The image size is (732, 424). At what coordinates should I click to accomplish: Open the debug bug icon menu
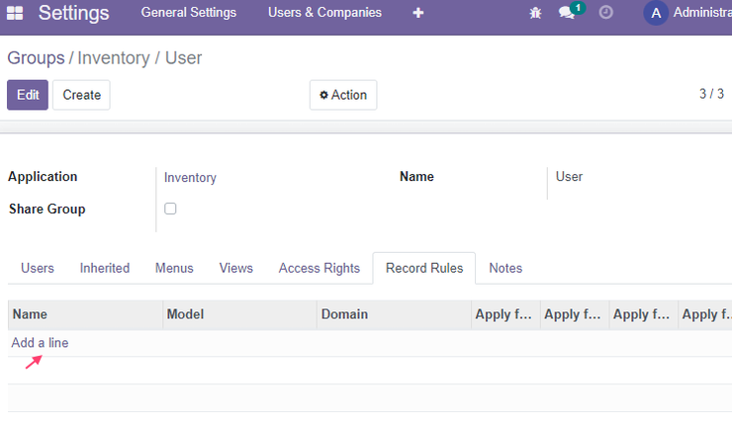tap(535, 13)
